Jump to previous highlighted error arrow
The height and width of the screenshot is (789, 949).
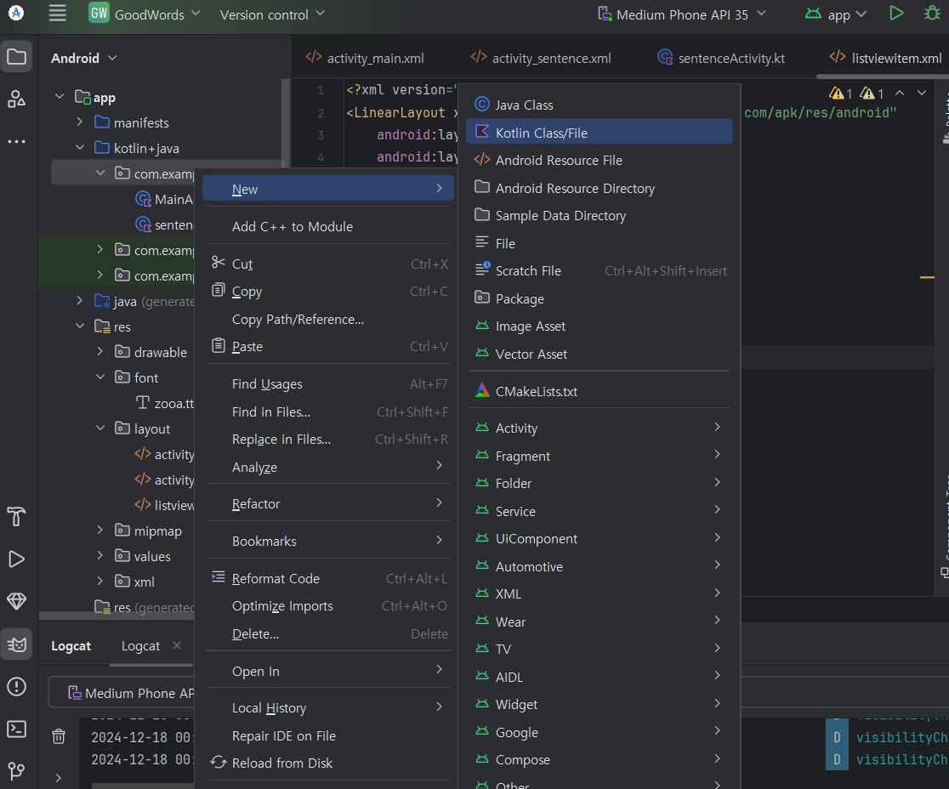coord(900,94)
